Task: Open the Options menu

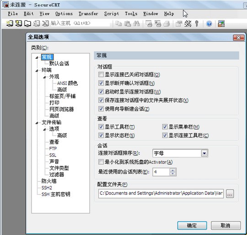Action: click(x=64, y=14)
